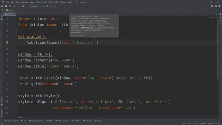Click the Forward navigation arrow

(18, 6)
